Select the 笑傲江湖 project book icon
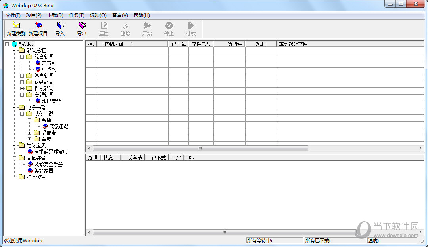This screenshot has width=428, height=247. point(45,126)
